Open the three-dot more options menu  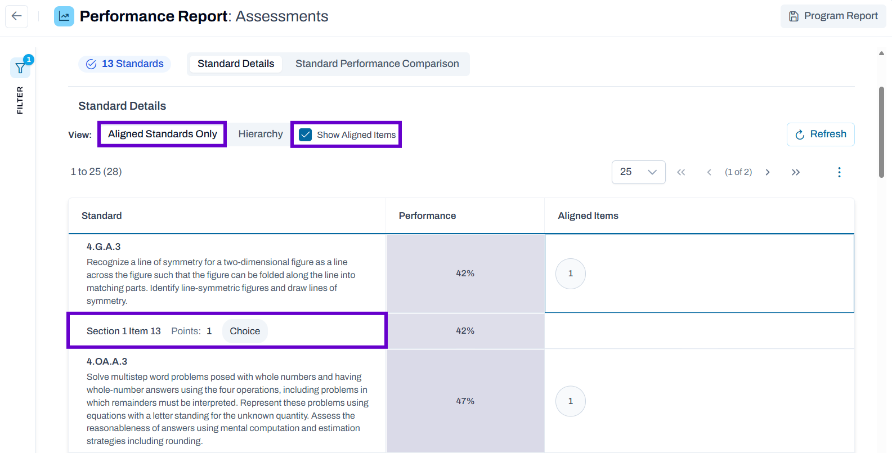(839, 172)
